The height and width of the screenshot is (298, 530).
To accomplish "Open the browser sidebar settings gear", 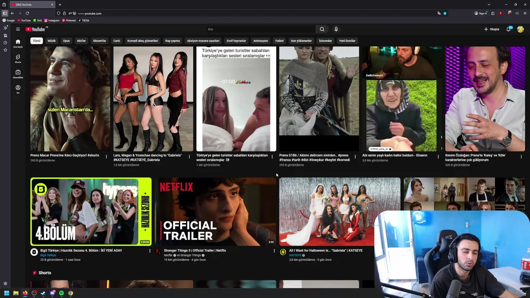I will click(5, 284).
